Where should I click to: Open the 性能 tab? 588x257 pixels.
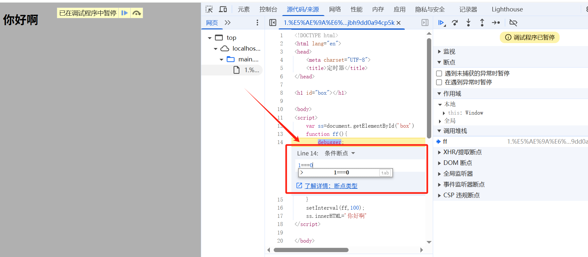pyautogui.click(x=356, y=9)
